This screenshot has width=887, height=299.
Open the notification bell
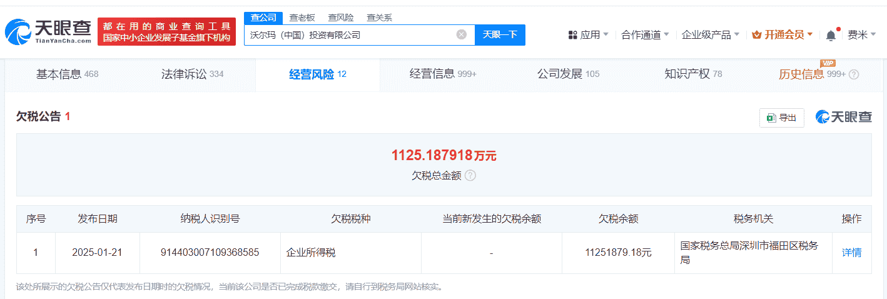831,35
